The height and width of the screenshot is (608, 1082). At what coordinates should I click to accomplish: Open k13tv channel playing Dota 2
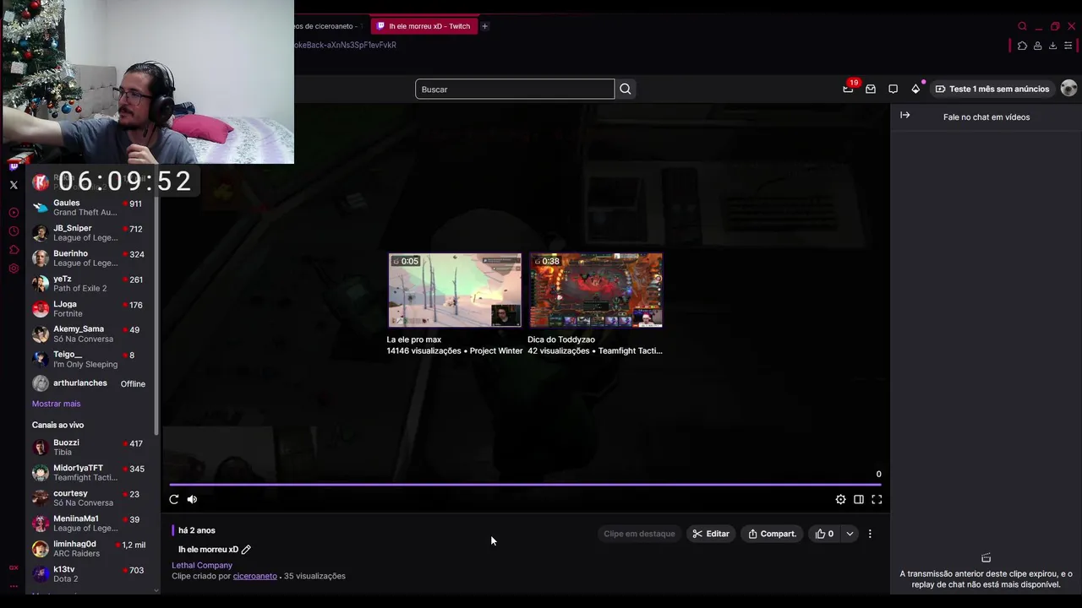pos(90,574)
